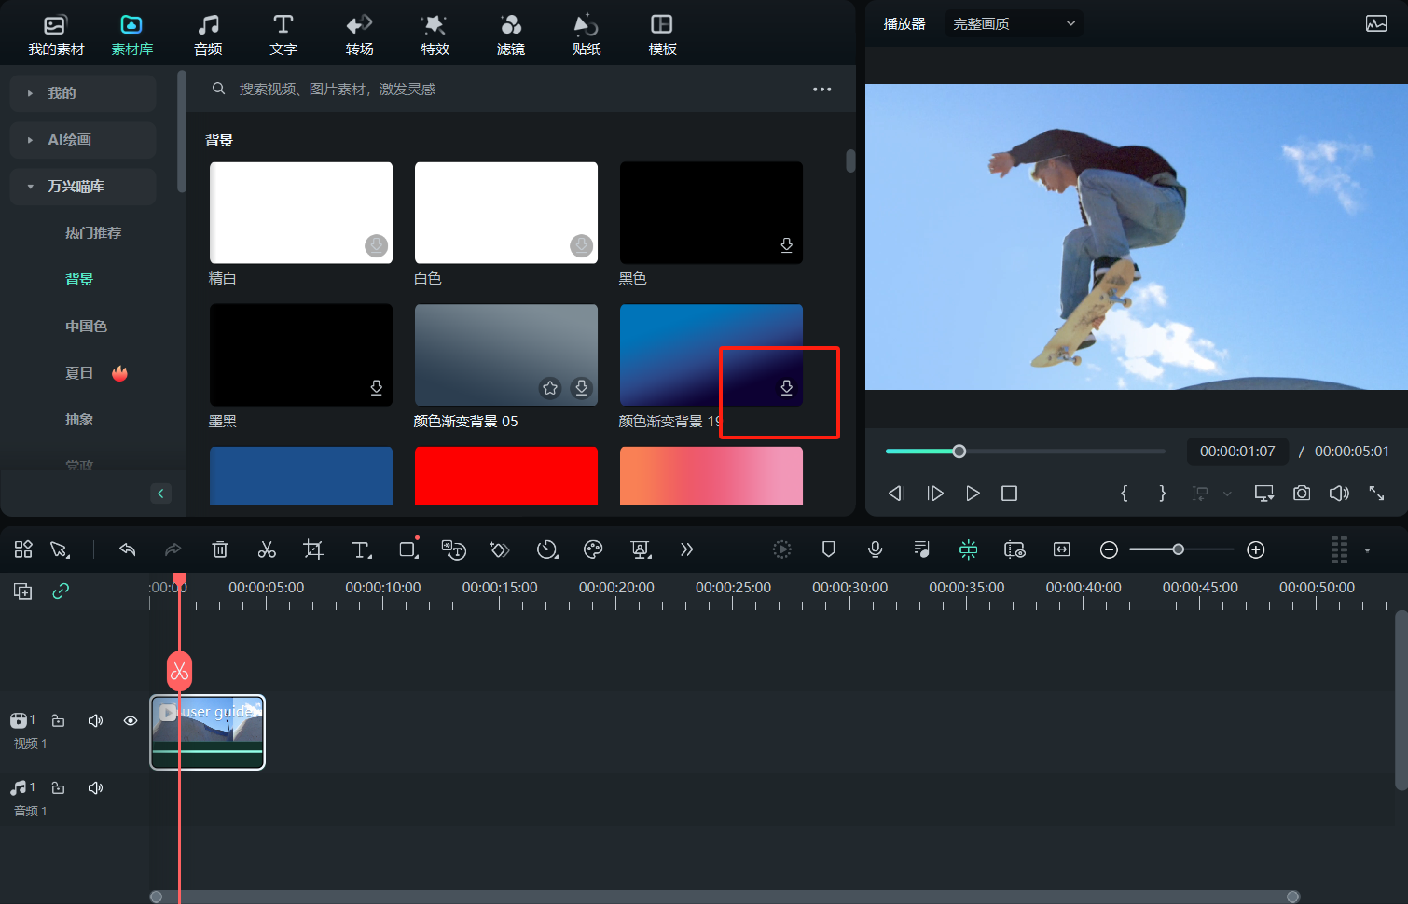The image size is (1408, 904).
Task: Click the player progress slider handle
Action: [x=959, y=452]
